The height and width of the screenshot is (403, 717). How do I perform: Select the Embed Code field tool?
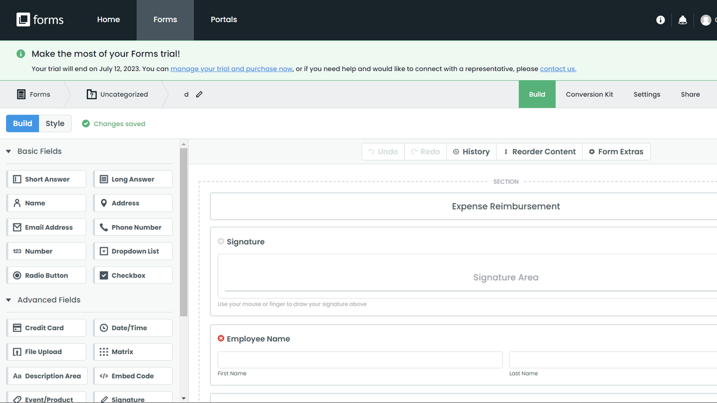point(133,376)
